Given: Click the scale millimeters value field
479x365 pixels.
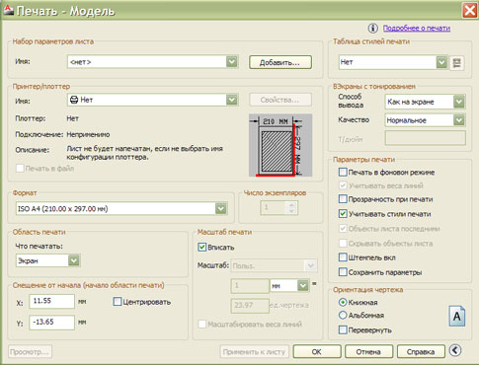Looking at the screenshot, I should point(250,286).
